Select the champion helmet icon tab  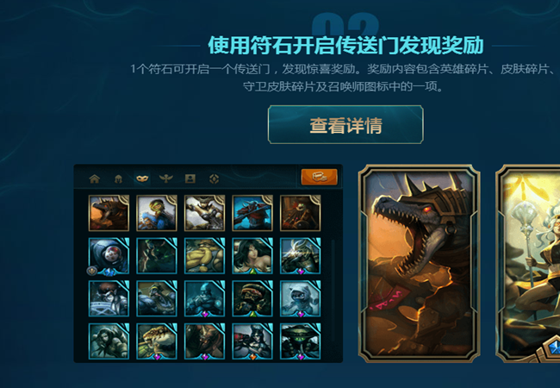(x=118, y=178)
